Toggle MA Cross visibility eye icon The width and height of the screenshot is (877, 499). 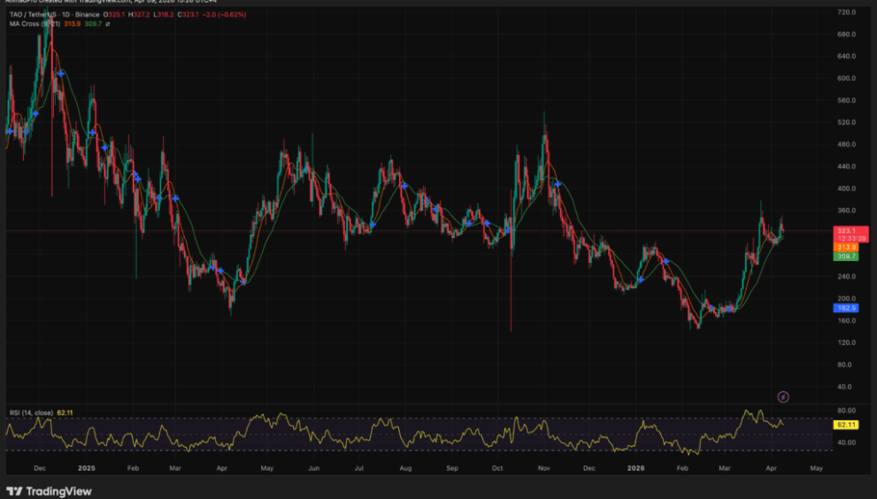(108, 25)
